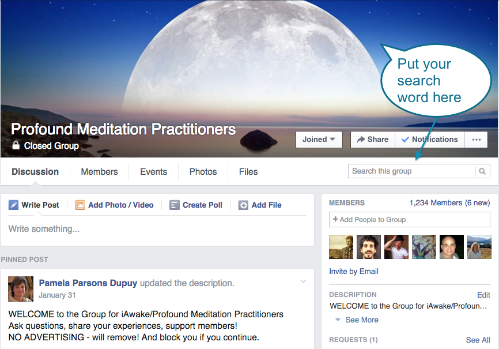Image resolution: width=499 pixels, height=349 pixels.
Task: Switch to the Members tab
Action: click(99, 172)
